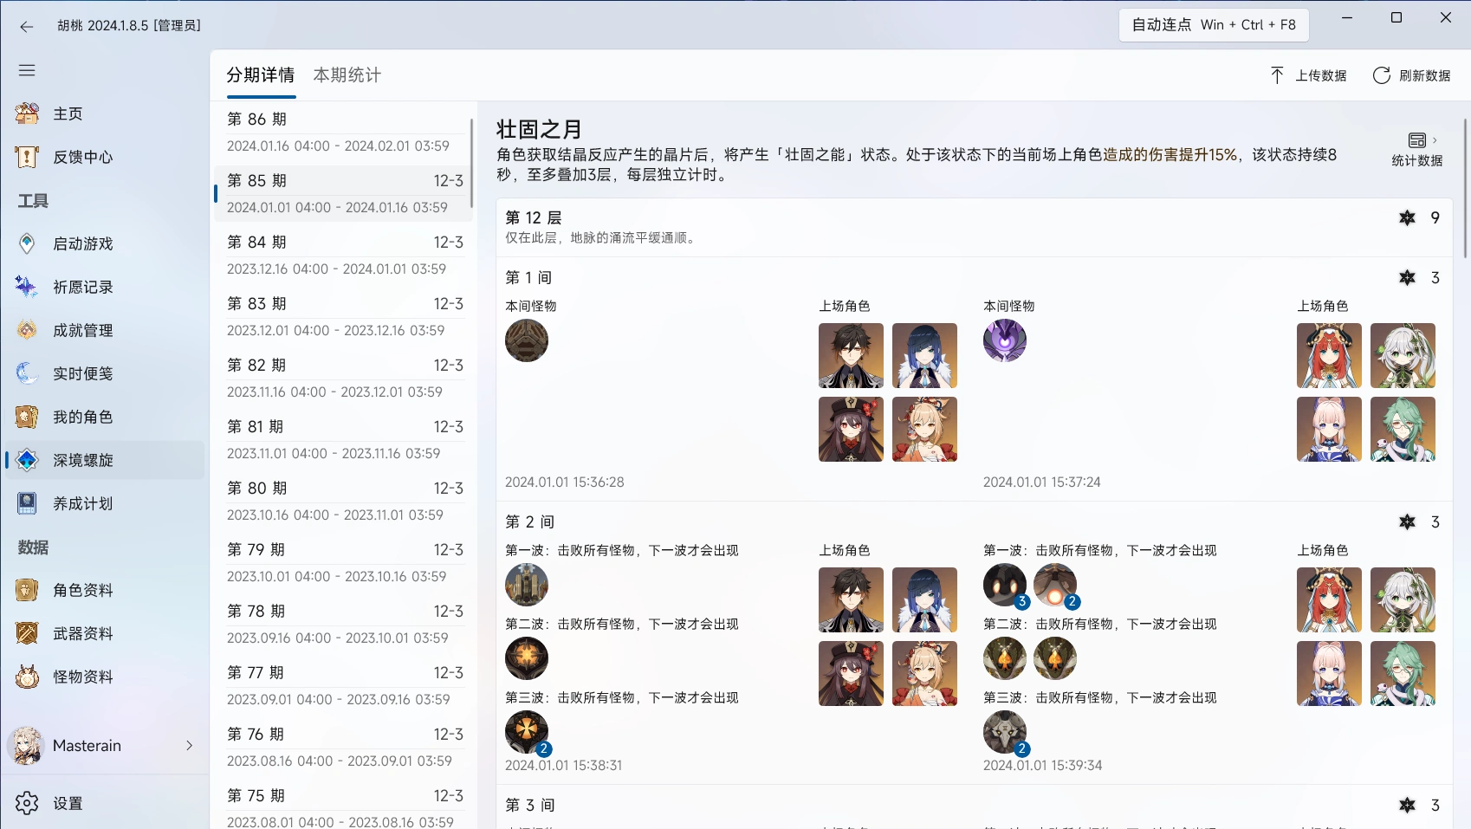Viewport: 1471px width, 829px height.
Task: Open 成就管理 achievement management
Action: click(104, 330)
